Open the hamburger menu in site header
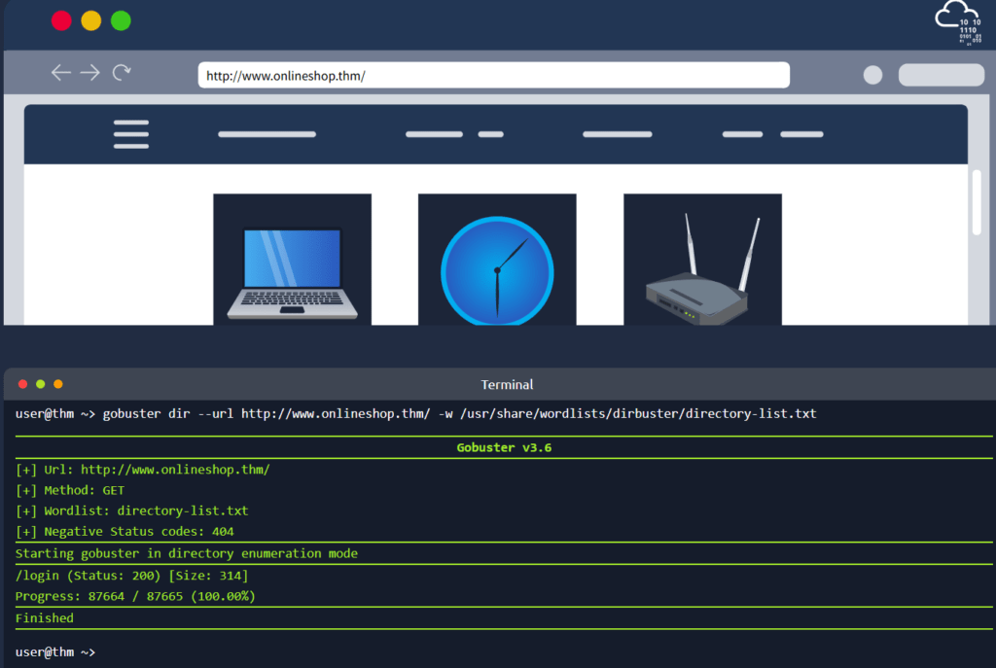996x668 pixels. coord(131,134)
